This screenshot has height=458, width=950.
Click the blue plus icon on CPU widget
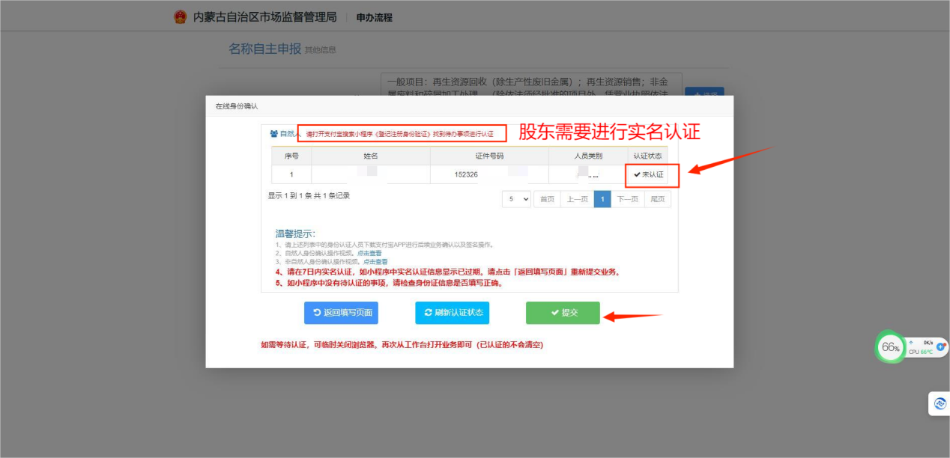pos(941,347)
